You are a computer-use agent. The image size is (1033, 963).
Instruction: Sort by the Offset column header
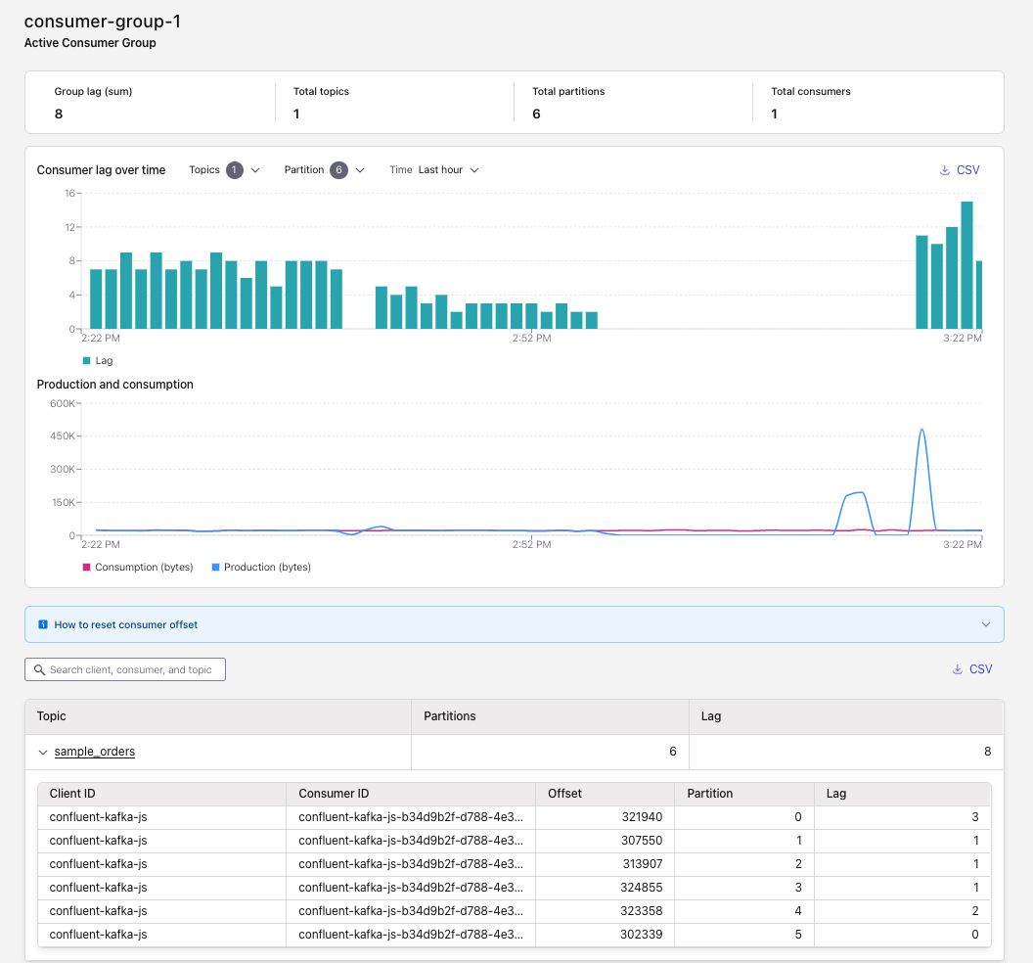pyautogui.click(x=564, y=794)
